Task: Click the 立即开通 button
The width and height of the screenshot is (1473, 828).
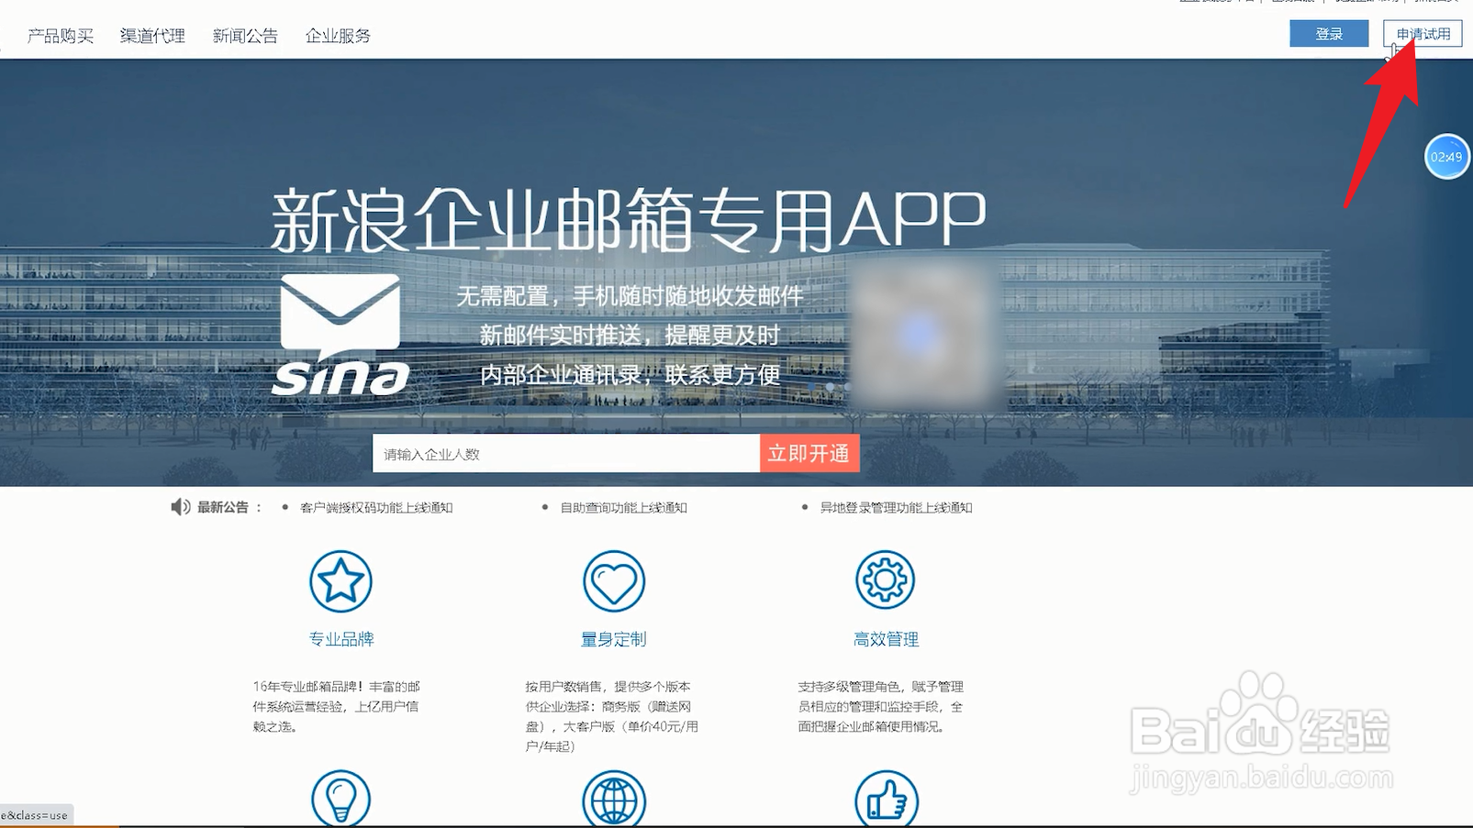Action: [809, 453]
